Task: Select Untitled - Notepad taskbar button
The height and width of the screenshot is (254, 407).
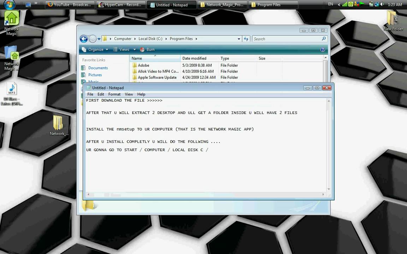Action: pyautogui.click(x=171, y=5)
